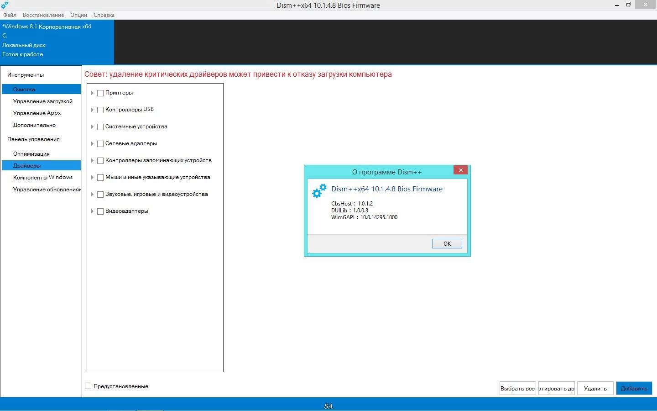Open Управление Appx section
The width and height of the screenshot is (657, 411).
pos(41,113)
